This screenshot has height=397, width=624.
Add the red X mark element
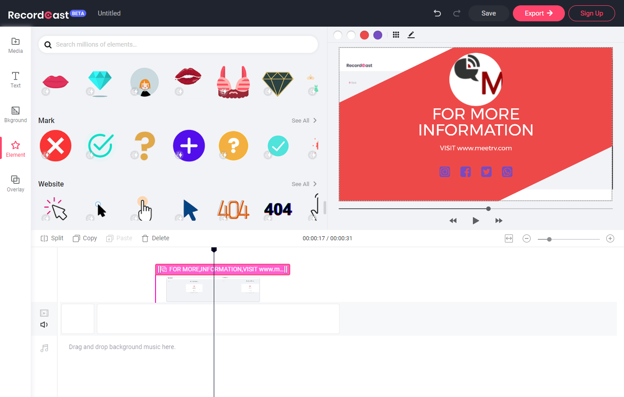(56, 146)
